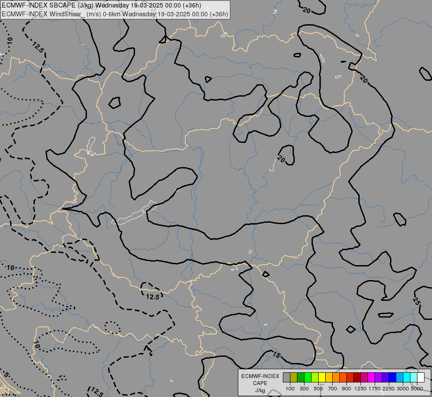Select the olive swatch in the CAPE legend
The width and height of the screenshot is (432, 397).
[x=294, y=378]
